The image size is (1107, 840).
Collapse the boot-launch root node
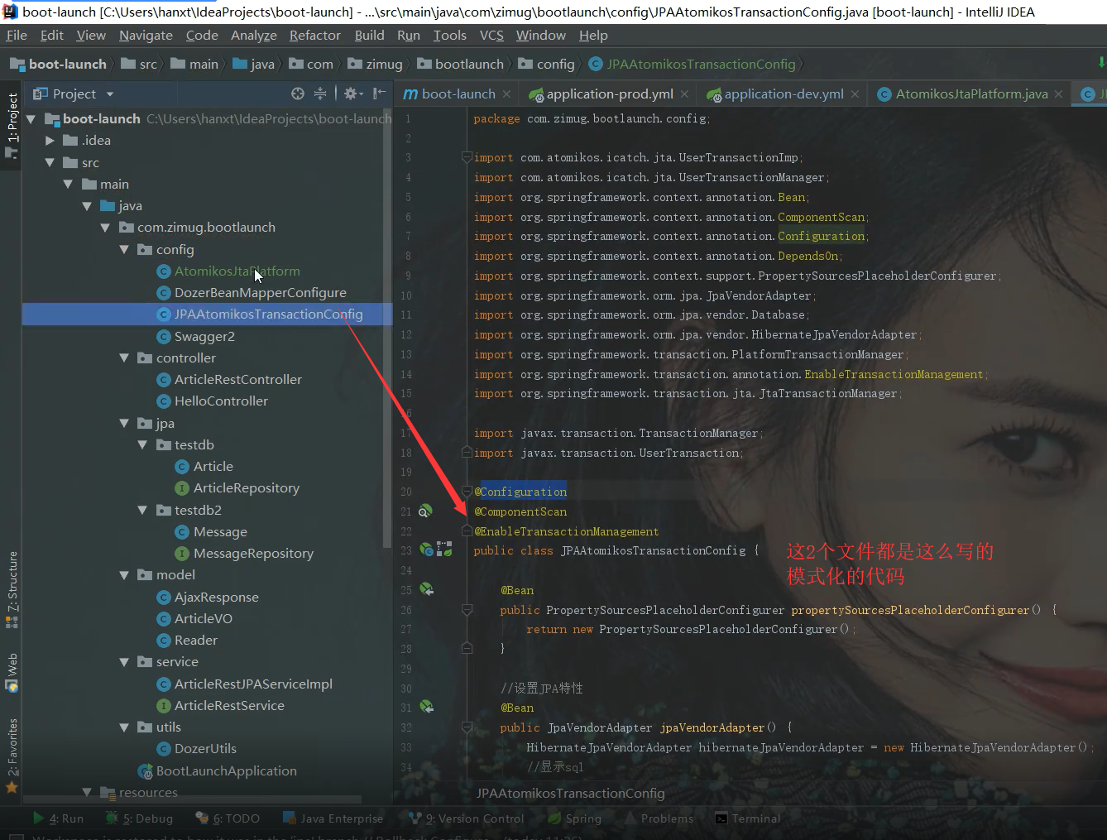pyautogui.click(x=31, y=118)
